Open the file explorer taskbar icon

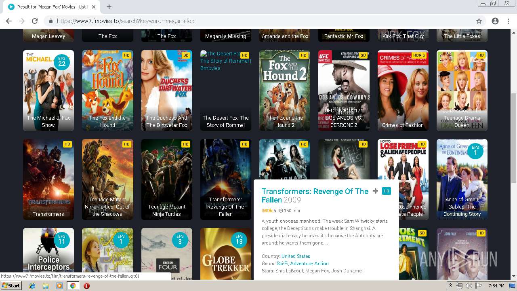[46, 286]
